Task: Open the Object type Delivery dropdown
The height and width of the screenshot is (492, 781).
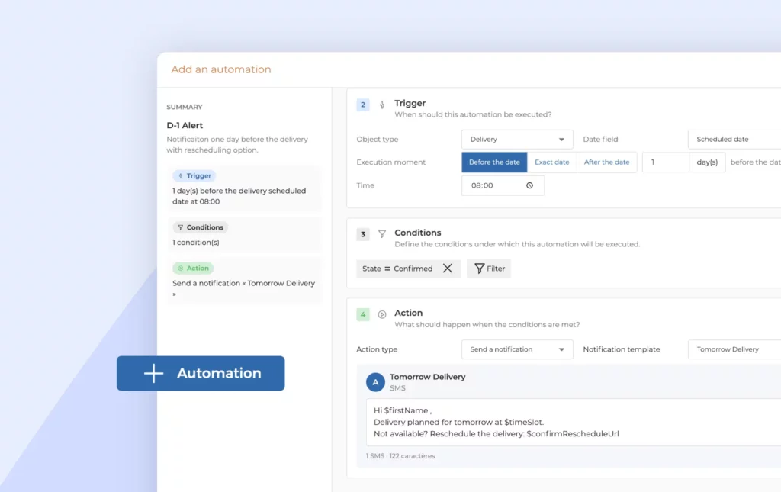Action: (517, 140)
